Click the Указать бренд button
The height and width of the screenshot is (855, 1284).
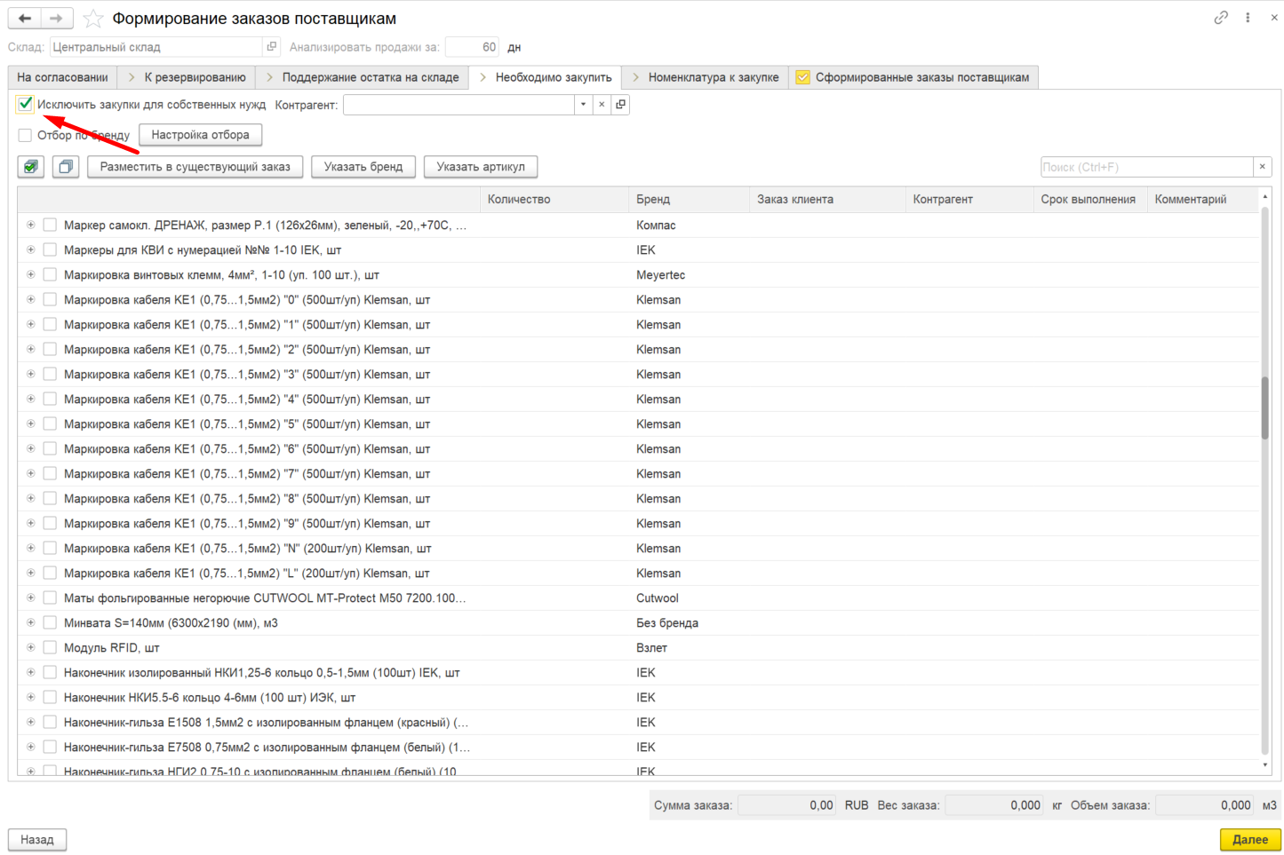pos(363,167)
